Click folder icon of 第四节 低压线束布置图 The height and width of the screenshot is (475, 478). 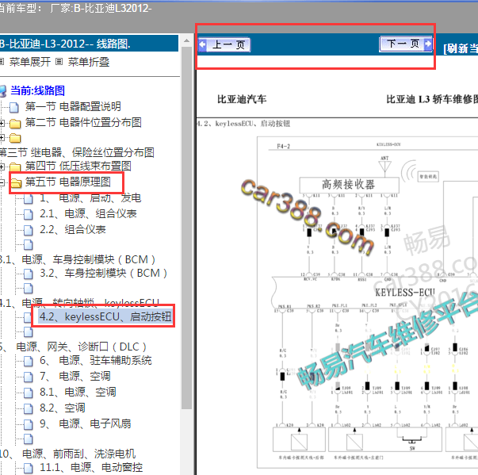click(15, 167)
